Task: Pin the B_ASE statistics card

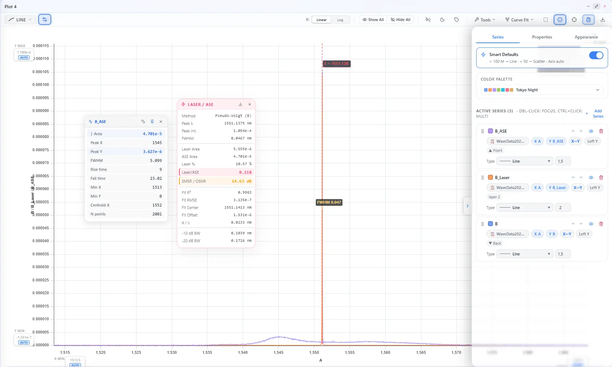Action: pyautogui.click(x=152, y=122)
